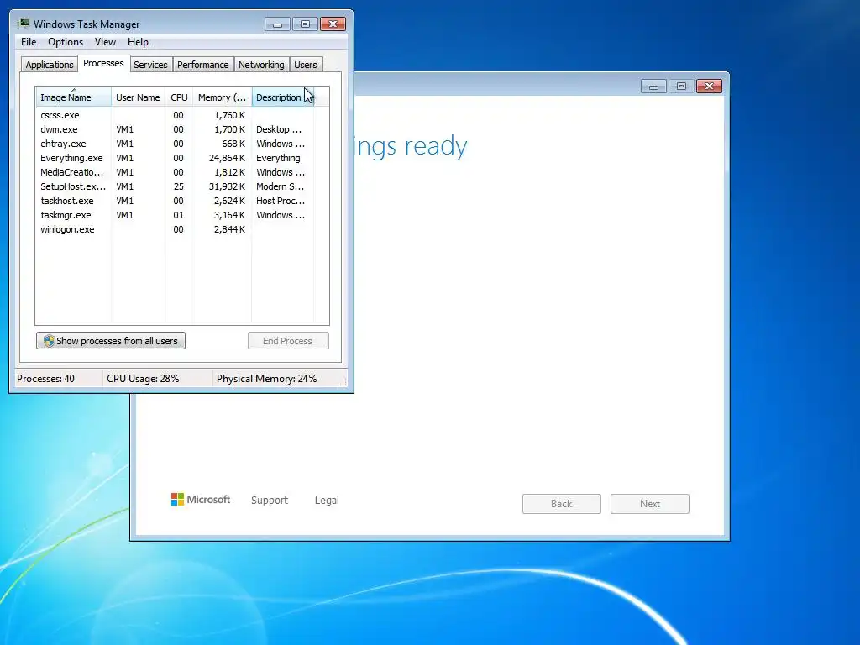Click Show processes from all users
Viewport: 860px width, 645px height.
coord(111,341)
